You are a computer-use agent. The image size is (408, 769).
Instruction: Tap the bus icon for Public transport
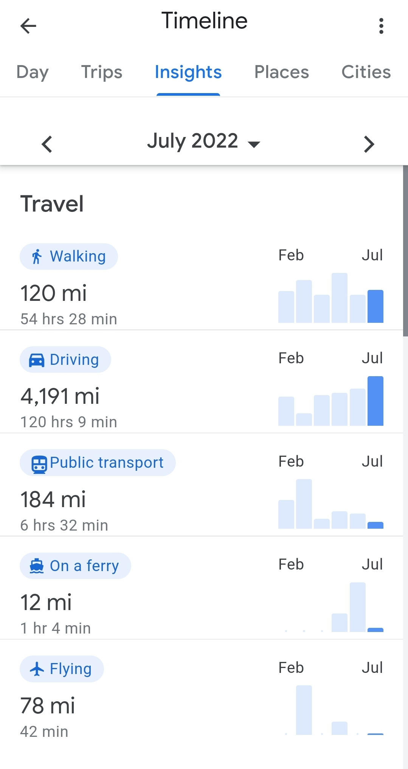39,464
